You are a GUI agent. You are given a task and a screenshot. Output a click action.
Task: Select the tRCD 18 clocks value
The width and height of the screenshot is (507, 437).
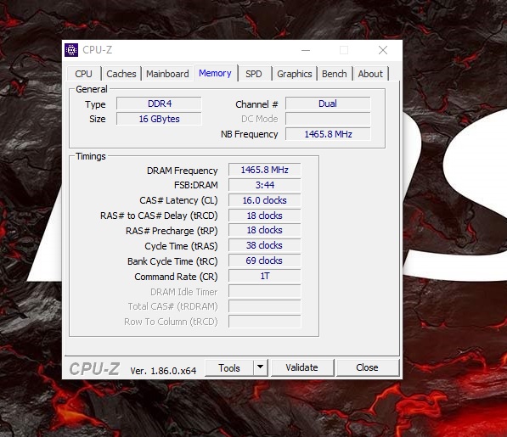pyautogui.click(x=264, y=216)
